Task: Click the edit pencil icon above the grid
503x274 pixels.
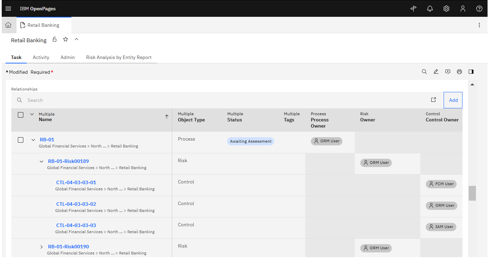Action: 436,72
